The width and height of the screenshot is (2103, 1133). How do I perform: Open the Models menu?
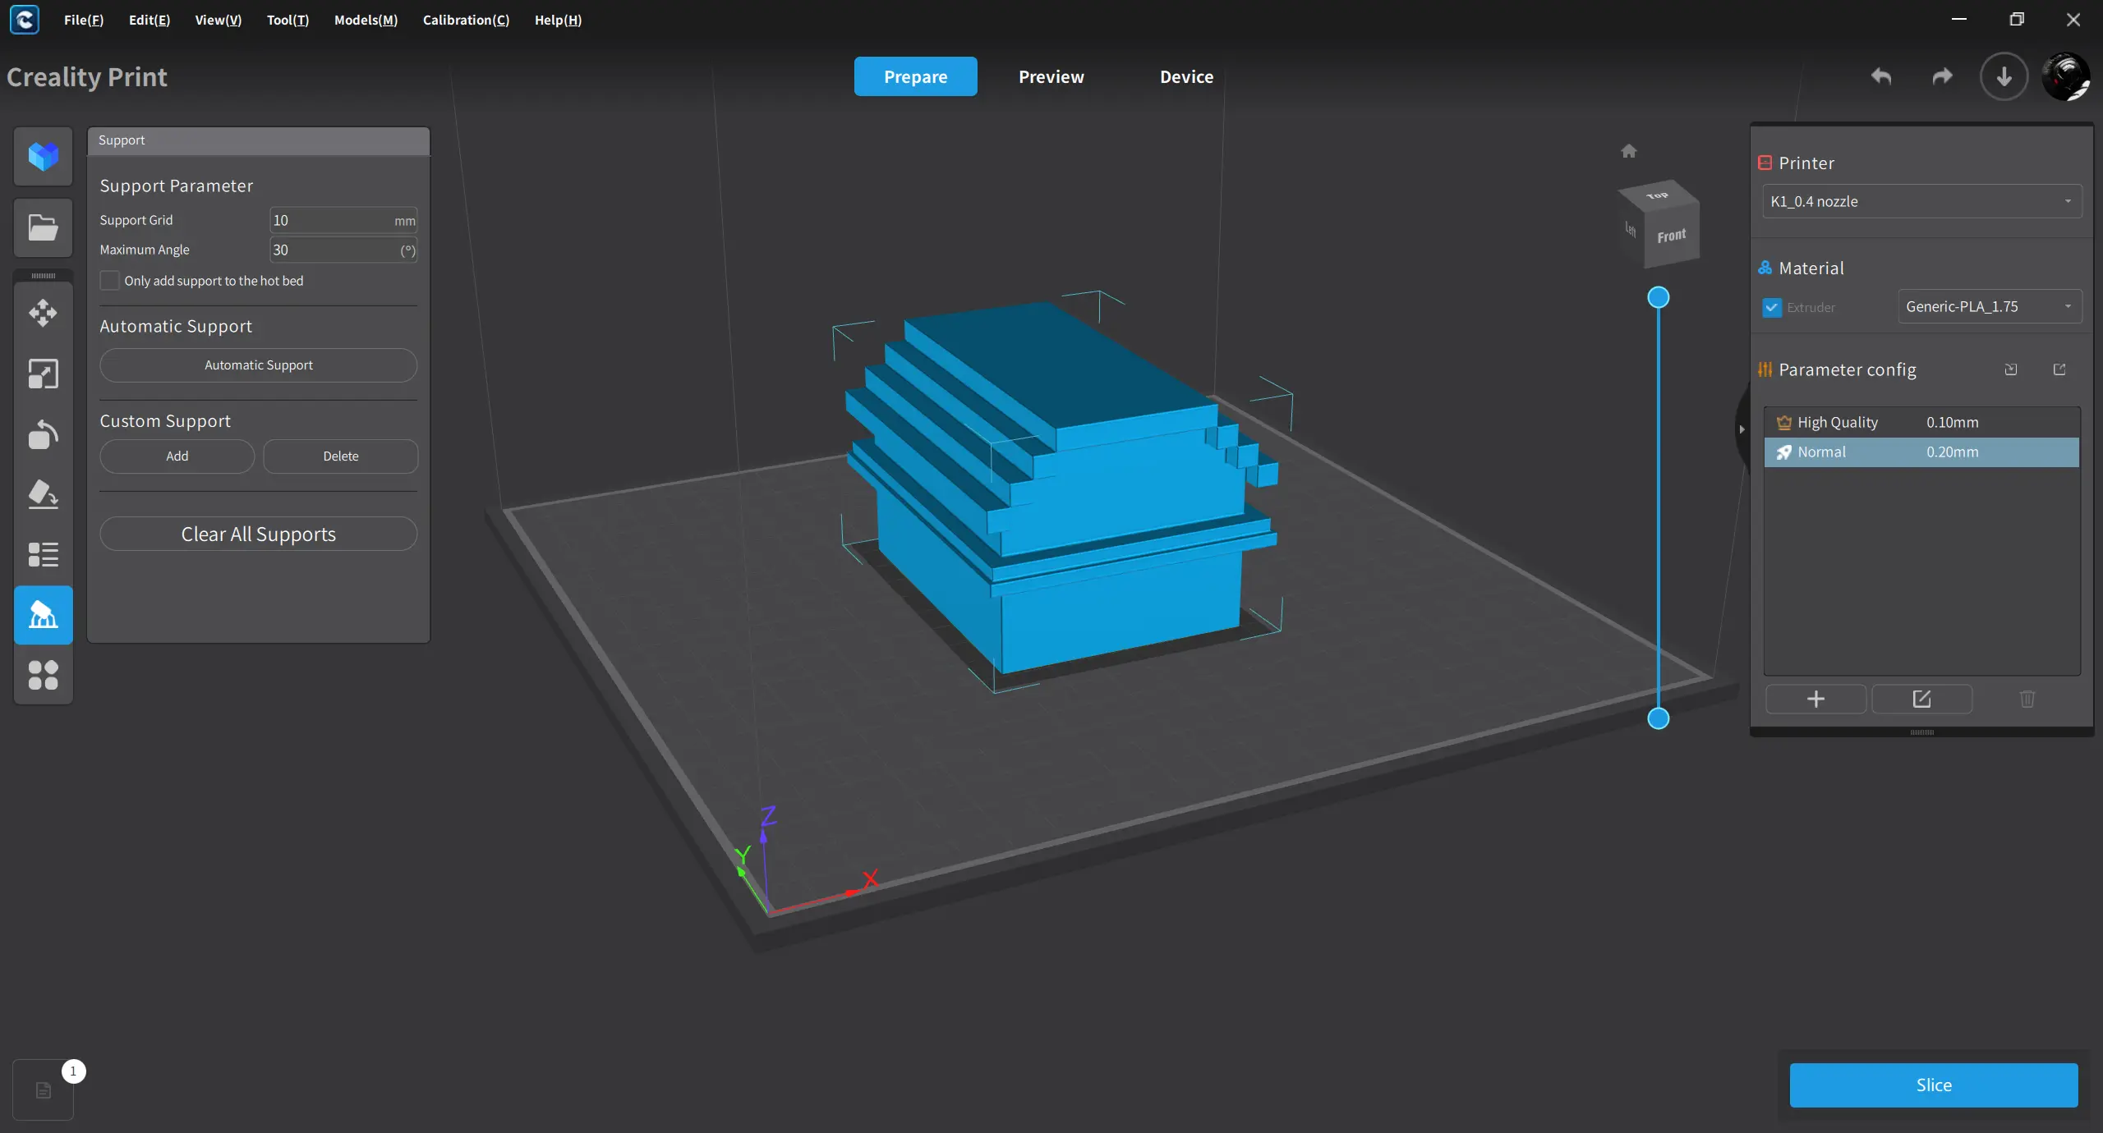click(366, 20)
